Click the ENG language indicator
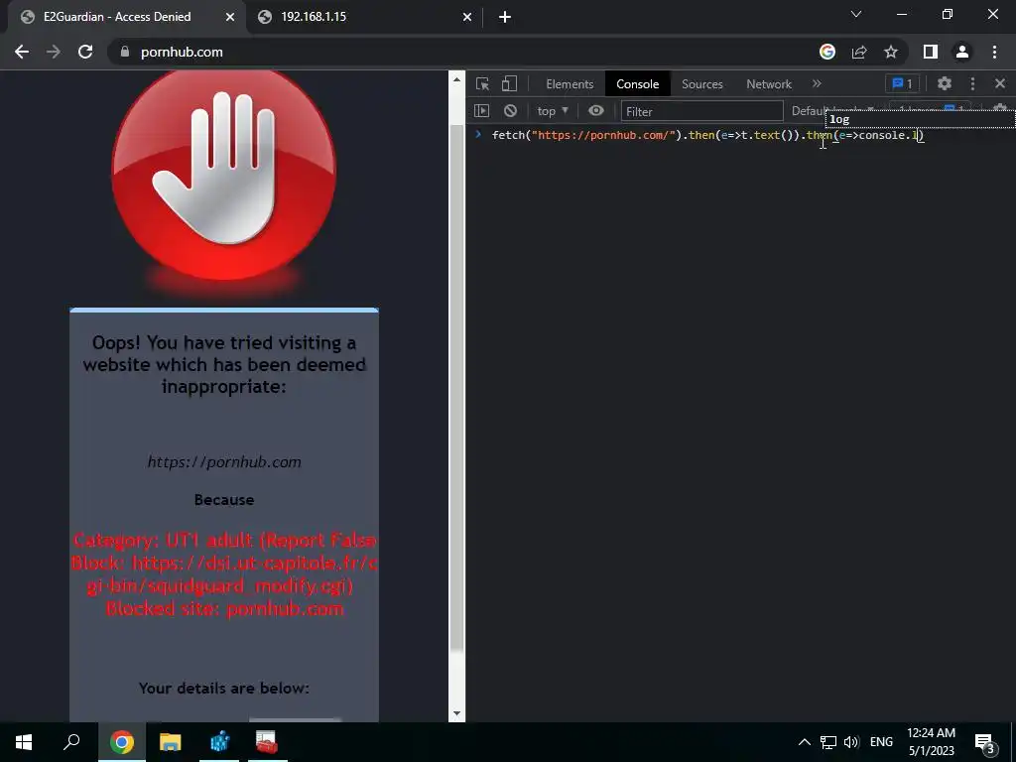Screen dimensions: 1016x762 click(x=881, y=742)
